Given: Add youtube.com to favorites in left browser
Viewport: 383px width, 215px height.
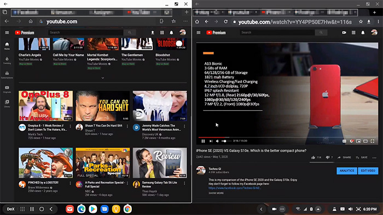Looking at the screenshot, I should (x=173, y=21).
